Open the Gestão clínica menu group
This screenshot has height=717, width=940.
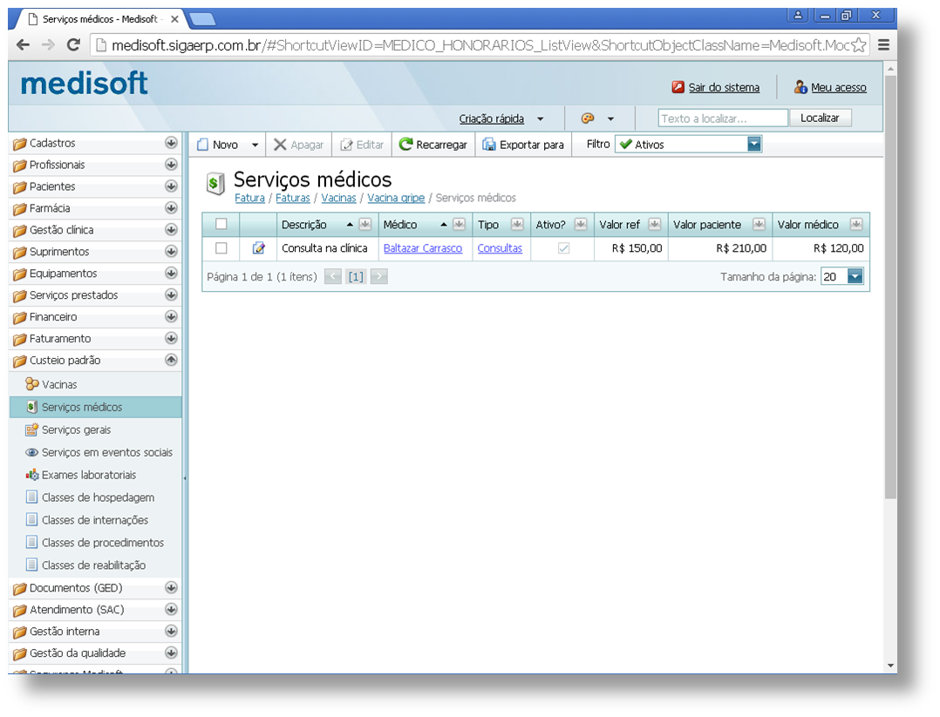point(95,229)
